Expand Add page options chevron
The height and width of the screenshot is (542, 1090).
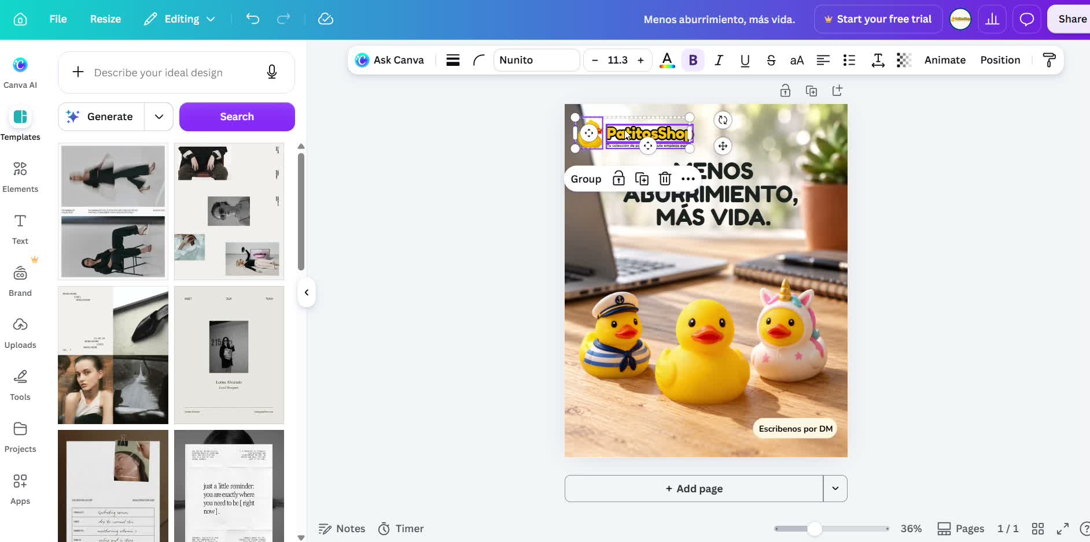(x=835, y=488)
